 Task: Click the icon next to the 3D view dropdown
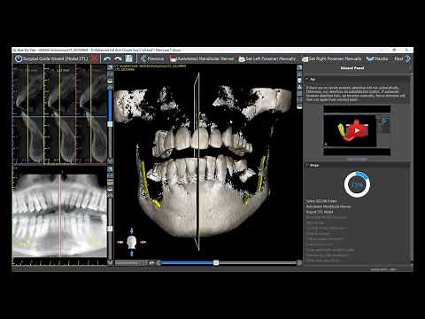click(152, 263)
